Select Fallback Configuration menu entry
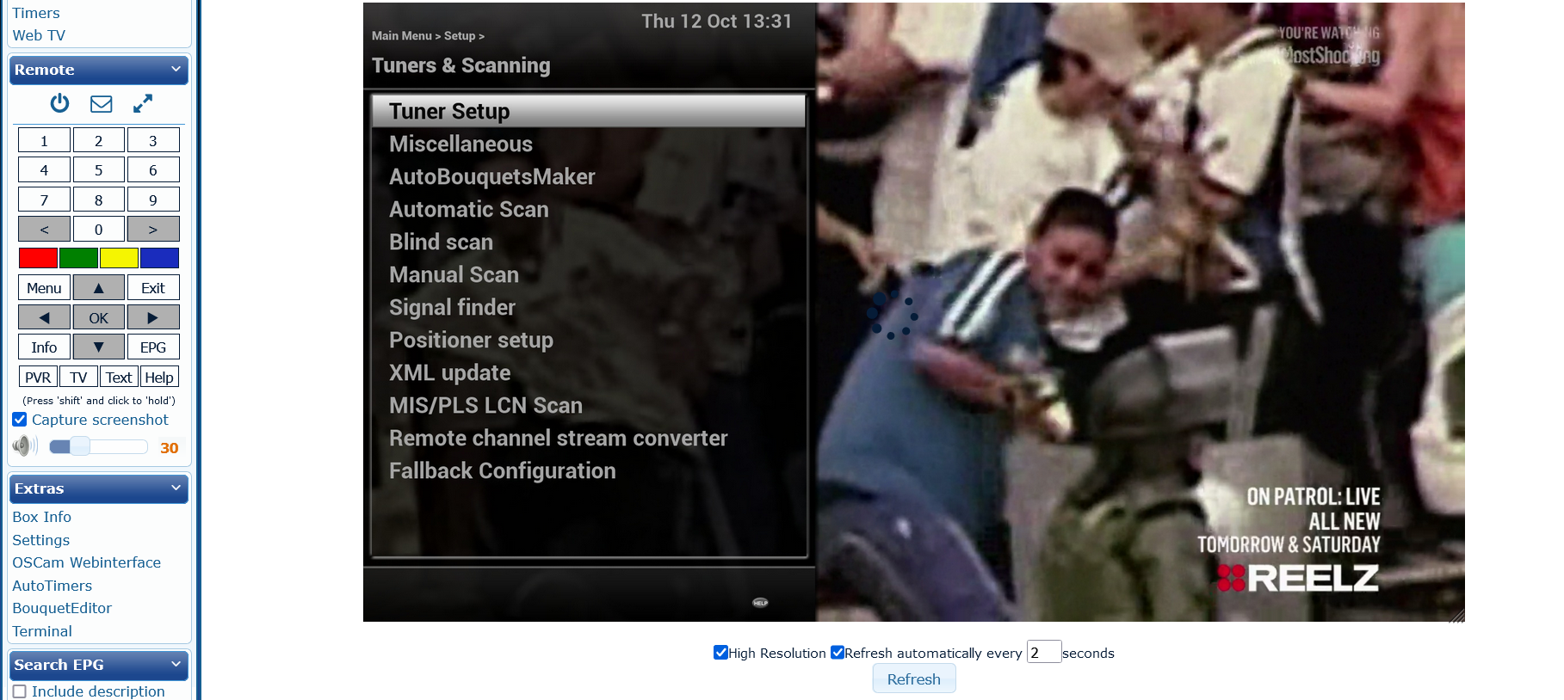This screenshot has width=1564, height=700. 589,470
